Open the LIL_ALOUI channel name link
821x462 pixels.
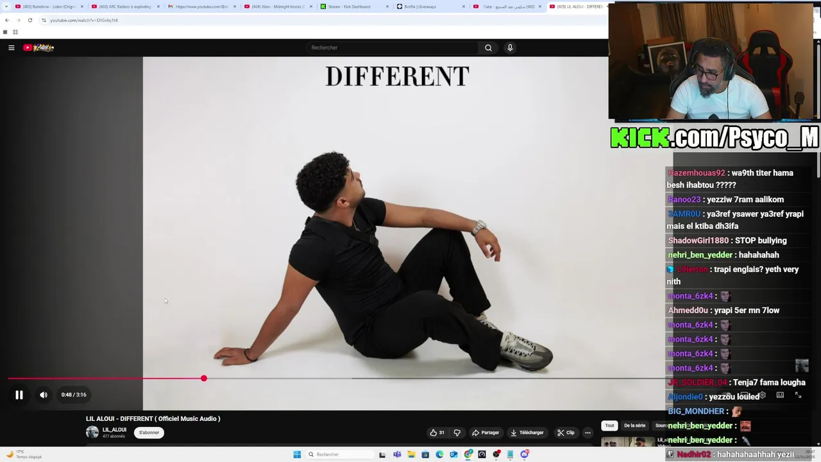pos(114,430)
